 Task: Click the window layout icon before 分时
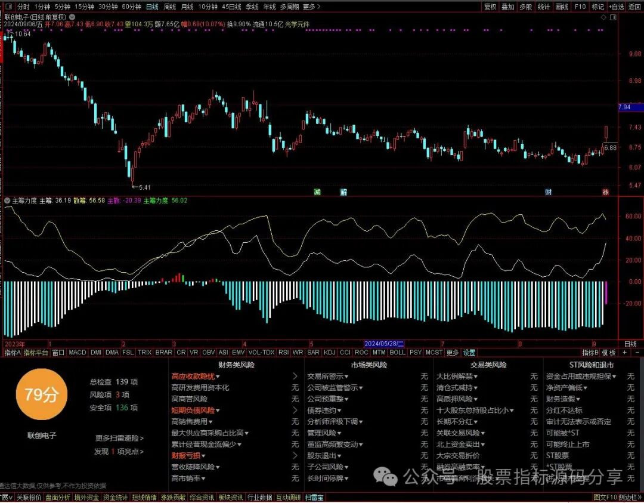tap(9, 7)
